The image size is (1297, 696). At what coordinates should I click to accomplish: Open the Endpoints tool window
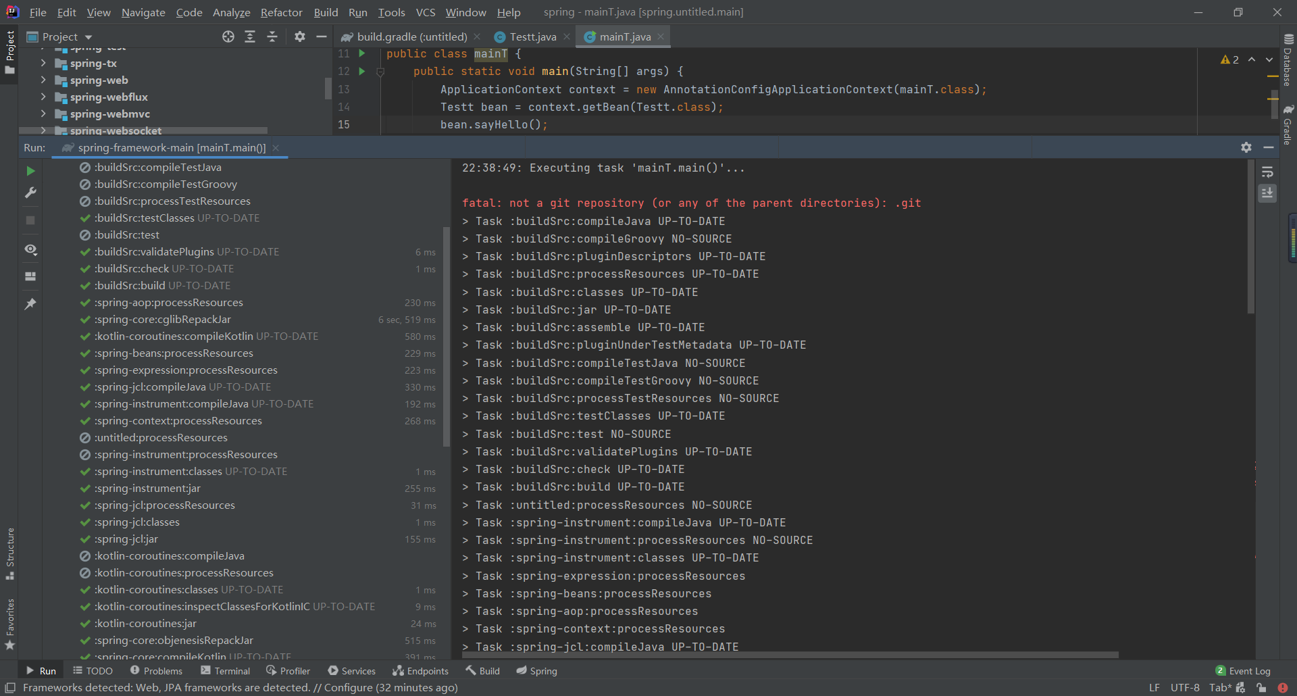[x=421, y=671]
